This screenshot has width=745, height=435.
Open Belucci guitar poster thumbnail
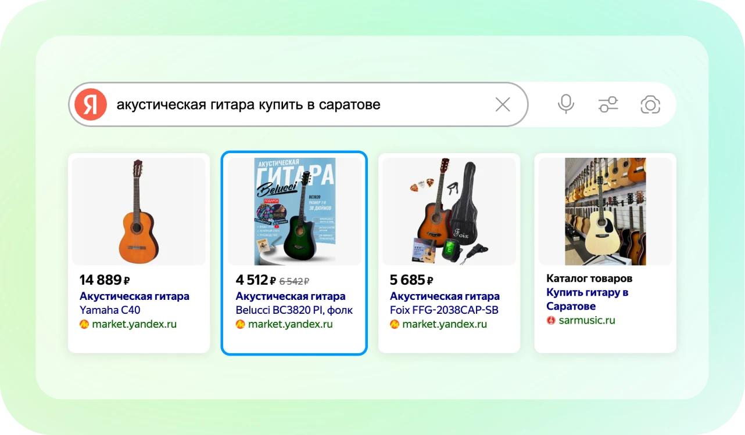[x=294, y=211]
